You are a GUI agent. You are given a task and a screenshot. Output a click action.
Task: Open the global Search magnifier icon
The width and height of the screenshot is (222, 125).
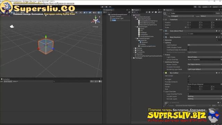(199, 7)
